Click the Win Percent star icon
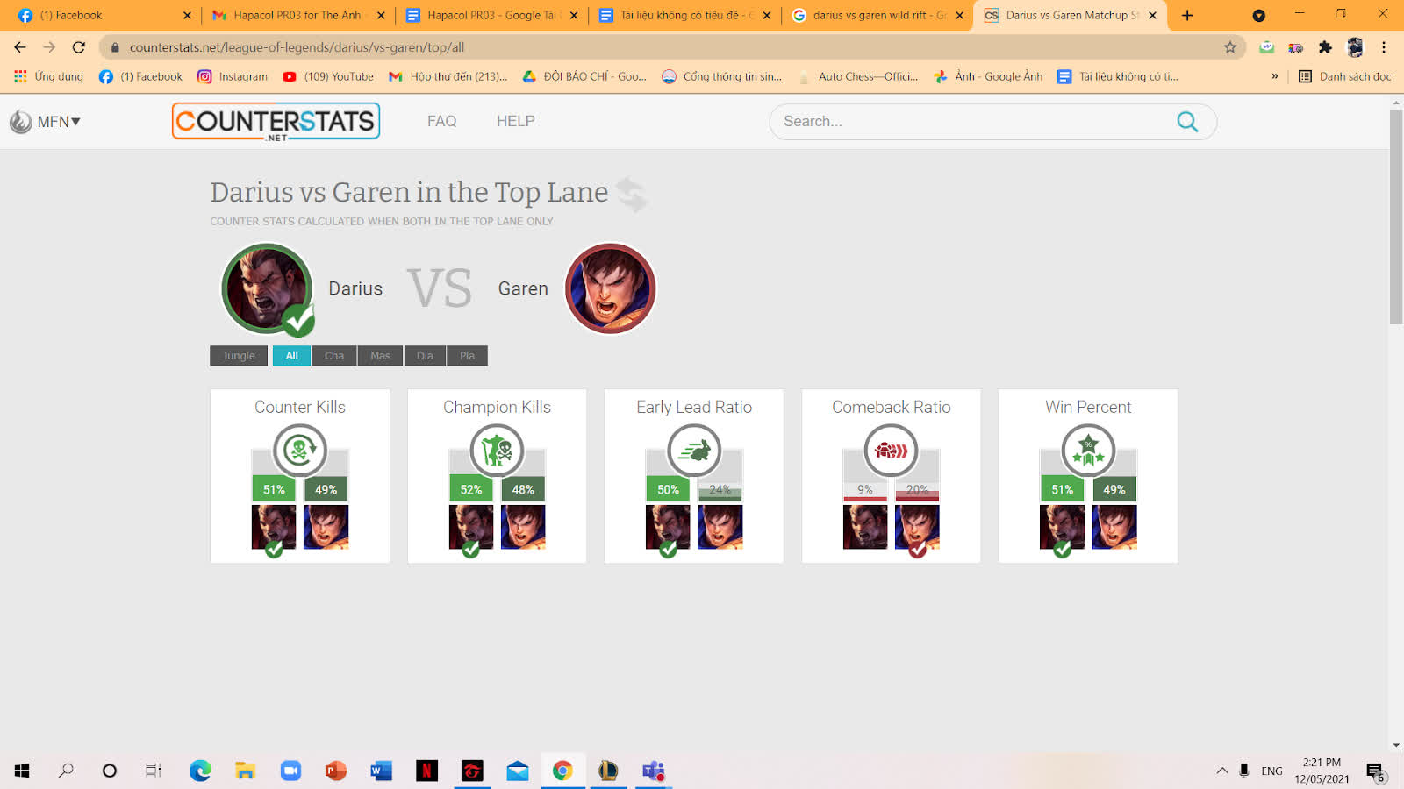1404x789 pixels. pyautogui.click(x=1088, y=451)
